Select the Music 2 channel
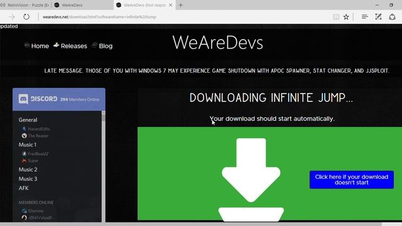The height and width of the screenshot is (226, 402). point(28,169)
